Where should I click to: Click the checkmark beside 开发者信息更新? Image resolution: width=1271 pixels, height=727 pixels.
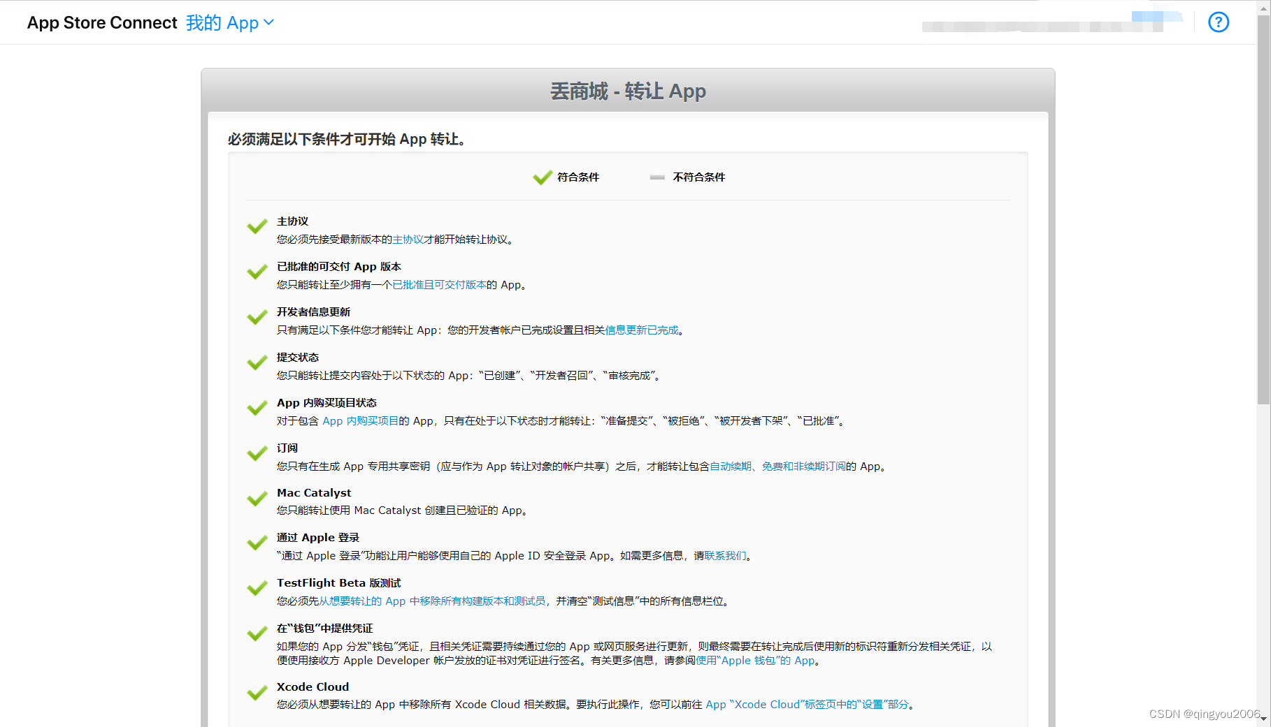(257, 317)
